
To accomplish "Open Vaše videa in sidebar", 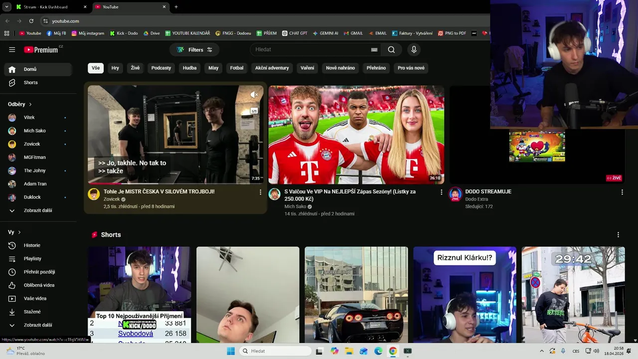I will click(38, 299).
